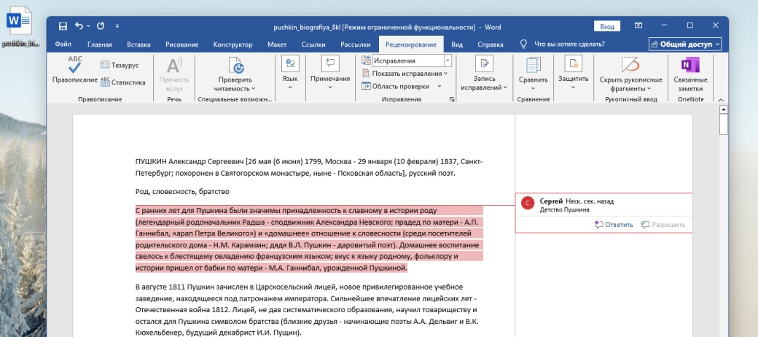Click the Правописание spelling check icon
Viewport: 758px width, 337px height.
74,64
